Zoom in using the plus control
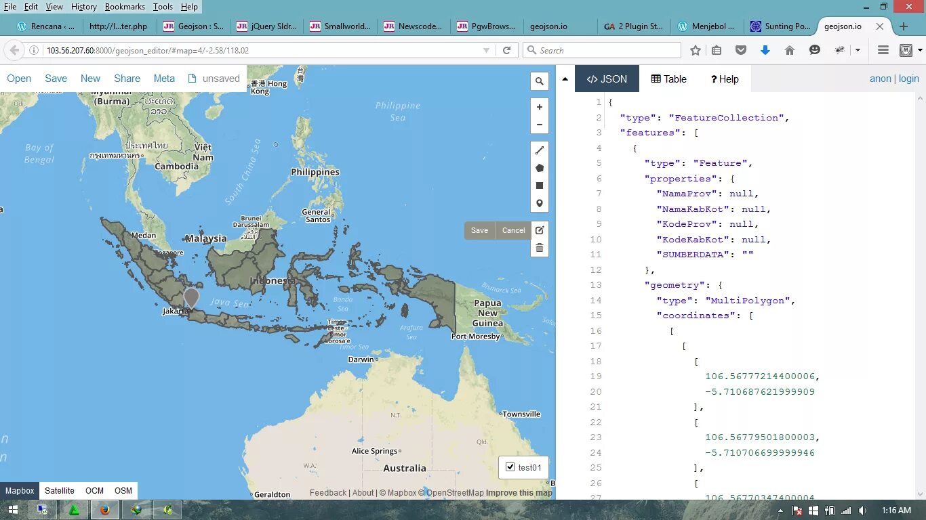The width and height of the screenshot is (926, 520). pos(539,106)
